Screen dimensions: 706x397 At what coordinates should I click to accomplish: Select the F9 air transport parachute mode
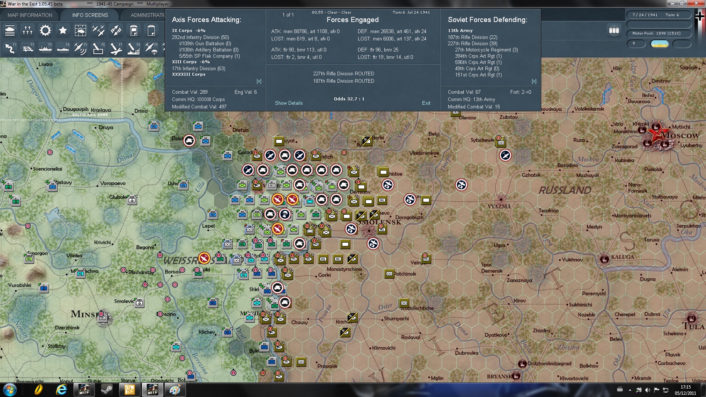coord(151,49)
